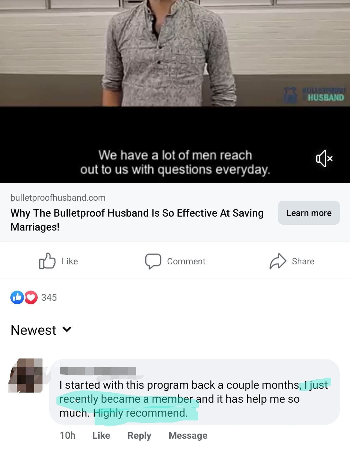This screenshot has height=452, width=350.
Task: Open the bulletproofhusband.com link
Action: 58,198
